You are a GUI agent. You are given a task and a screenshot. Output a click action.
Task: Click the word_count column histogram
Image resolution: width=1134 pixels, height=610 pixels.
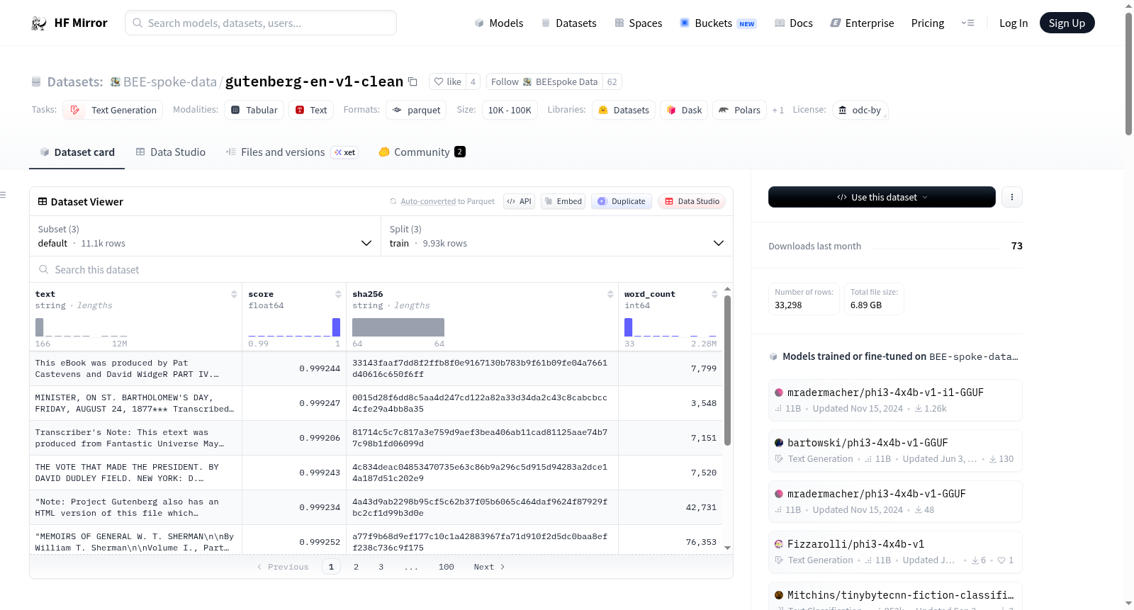click(x=670, y=327)
